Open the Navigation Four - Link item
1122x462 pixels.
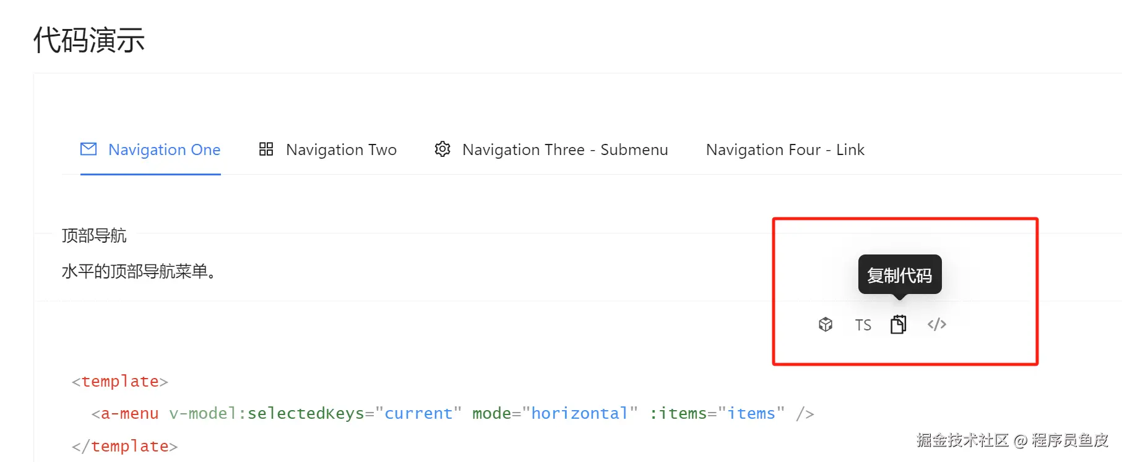[785, 149]
